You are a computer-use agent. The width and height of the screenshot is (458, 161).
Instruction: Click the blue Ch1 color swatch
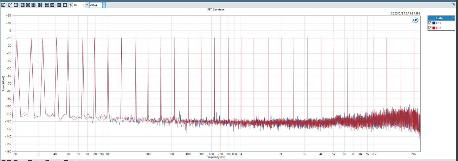(434, 23)
